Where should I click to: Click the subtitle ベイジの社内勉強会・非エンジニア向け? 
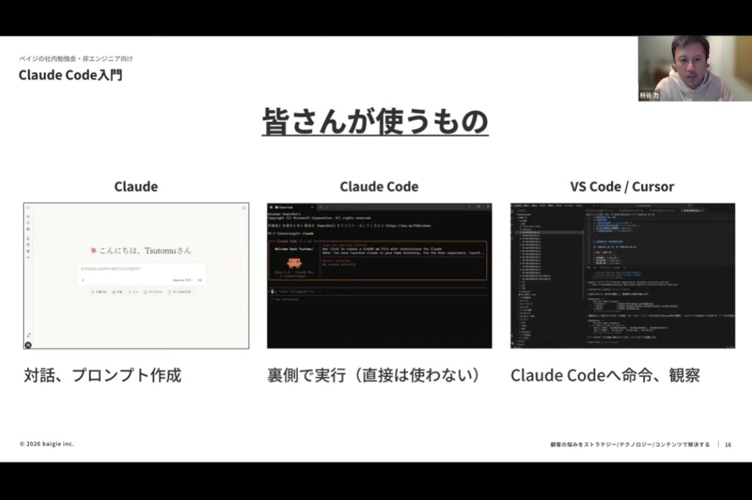(x=76, y=59)
